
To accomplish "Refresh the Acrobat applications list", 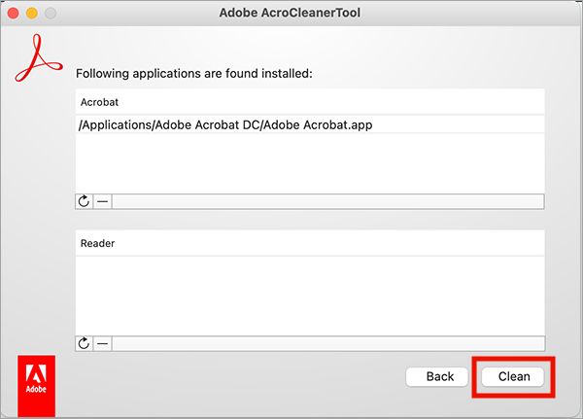I will [x=84, y=201].
